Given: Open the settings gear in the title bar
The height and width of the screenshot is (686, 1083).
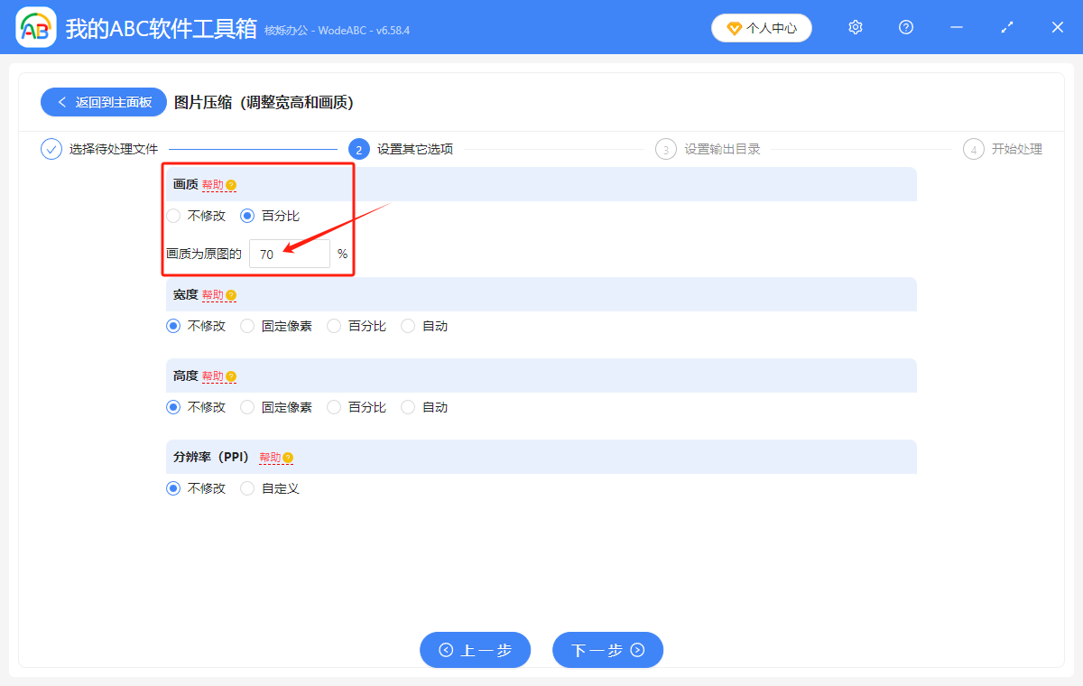Looking at the screenshot, I should click(x=855, y=27).
